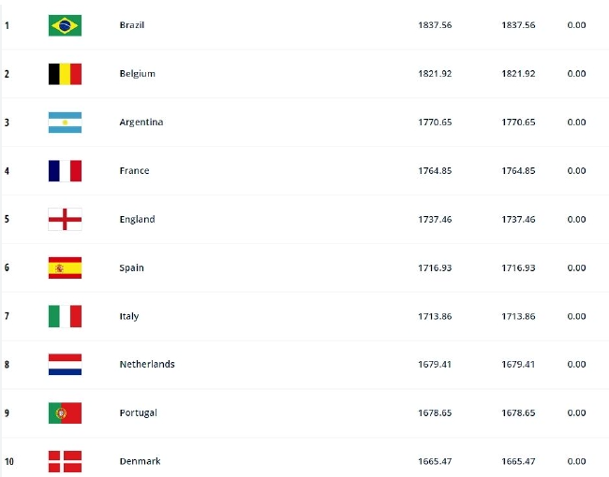Screen dimensions: 609x477
Task: Open the France team link
Action: point(135,171)
